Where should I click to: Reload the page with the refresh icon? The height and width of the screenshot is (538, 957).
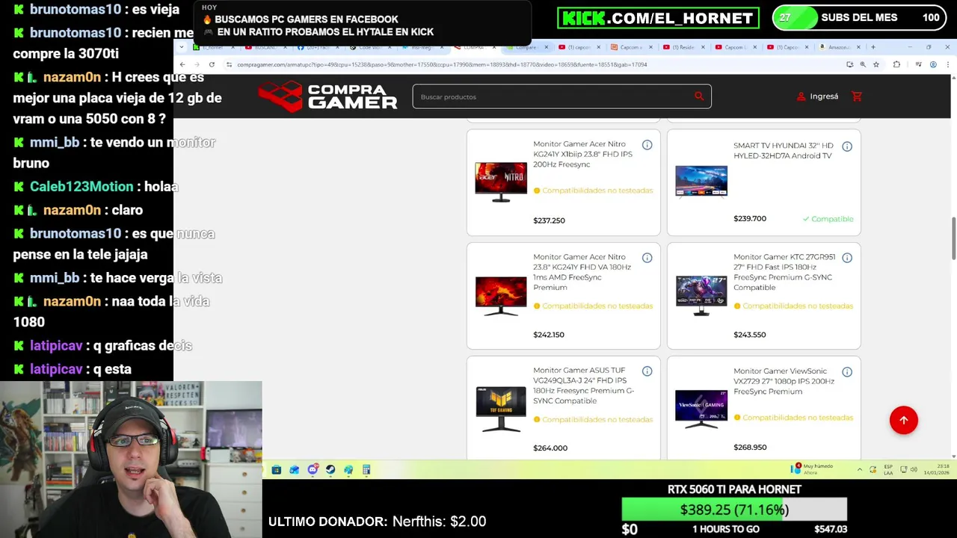212,64
